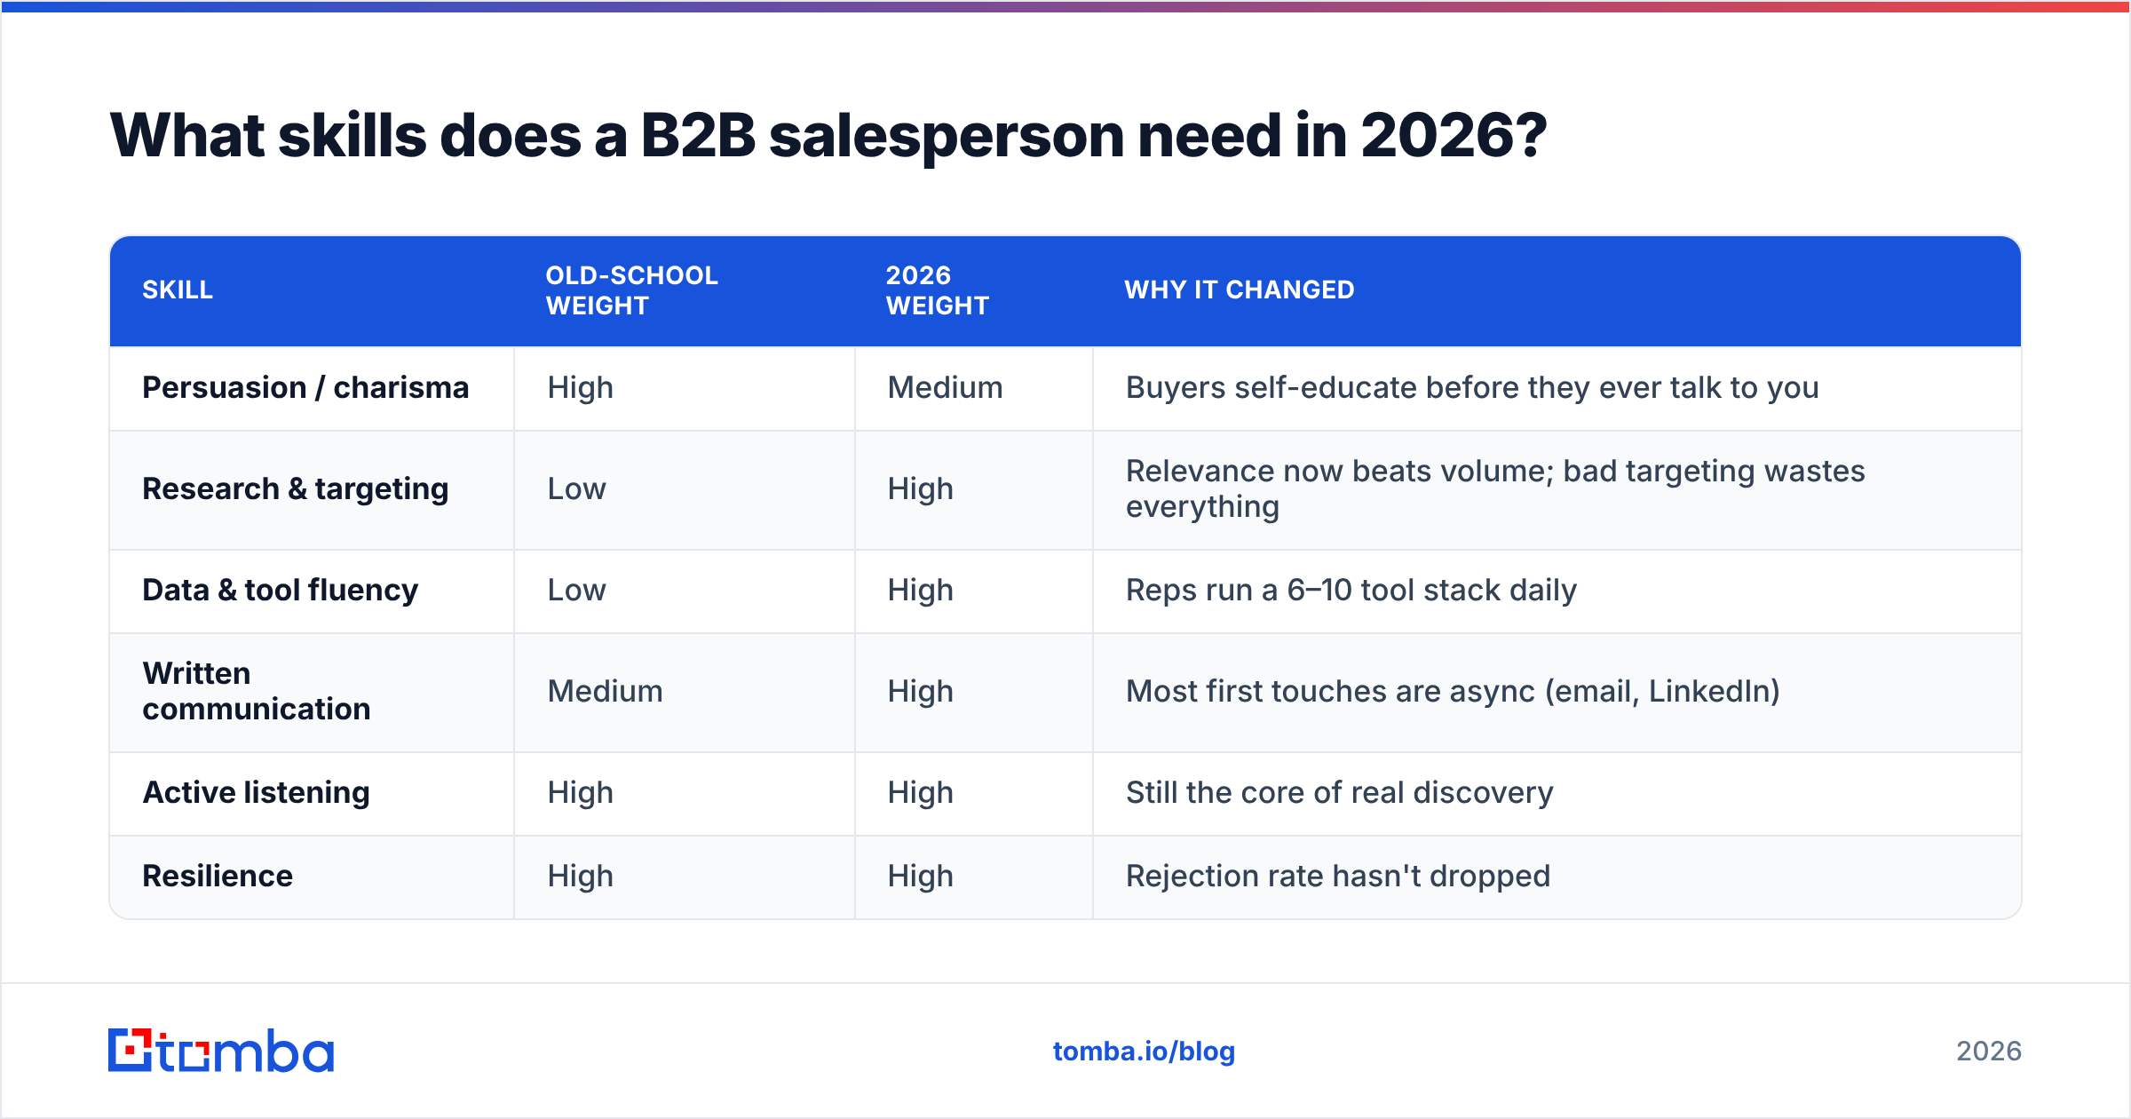Viewport: 2131px width, 1119px height.
Task: Click 'Low' in the Research & targeting row
Action: tap(576, 489)
